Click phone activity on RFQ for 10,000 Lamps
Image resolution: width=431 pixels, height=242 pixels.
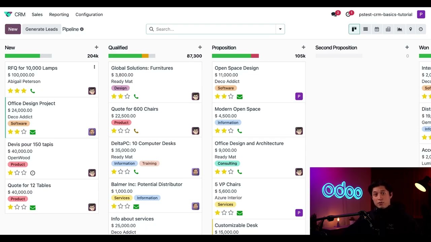[x=33, y=91]
